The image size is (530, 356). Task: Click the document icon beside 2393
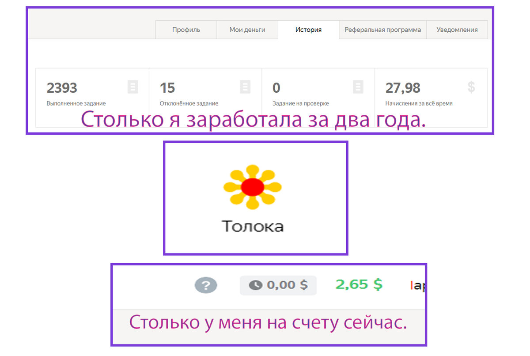(132, 87)
